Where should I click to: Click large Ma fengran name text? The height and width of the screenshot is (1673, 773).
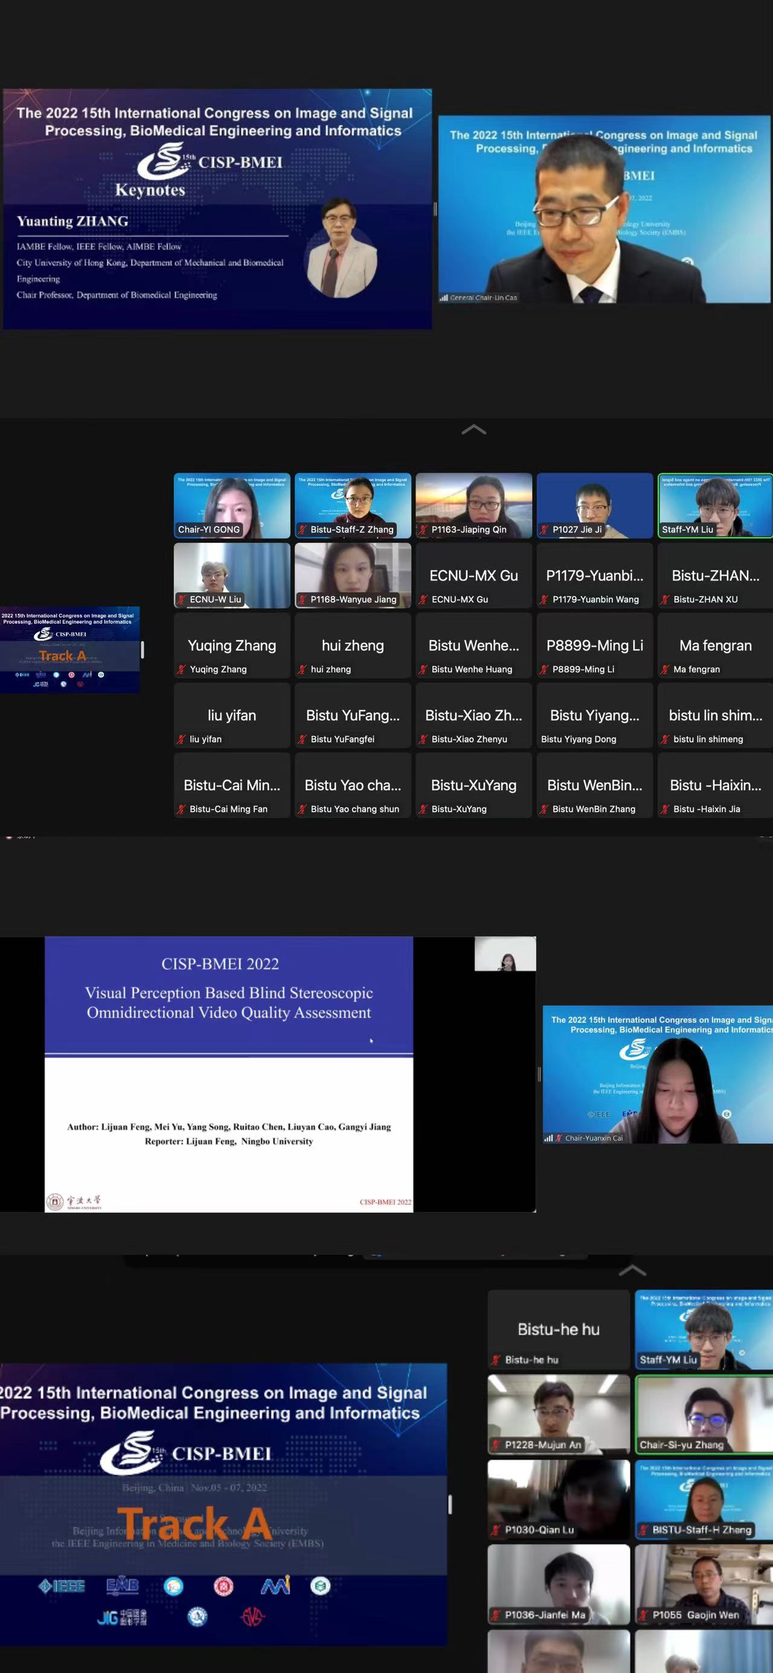(715, 645)
